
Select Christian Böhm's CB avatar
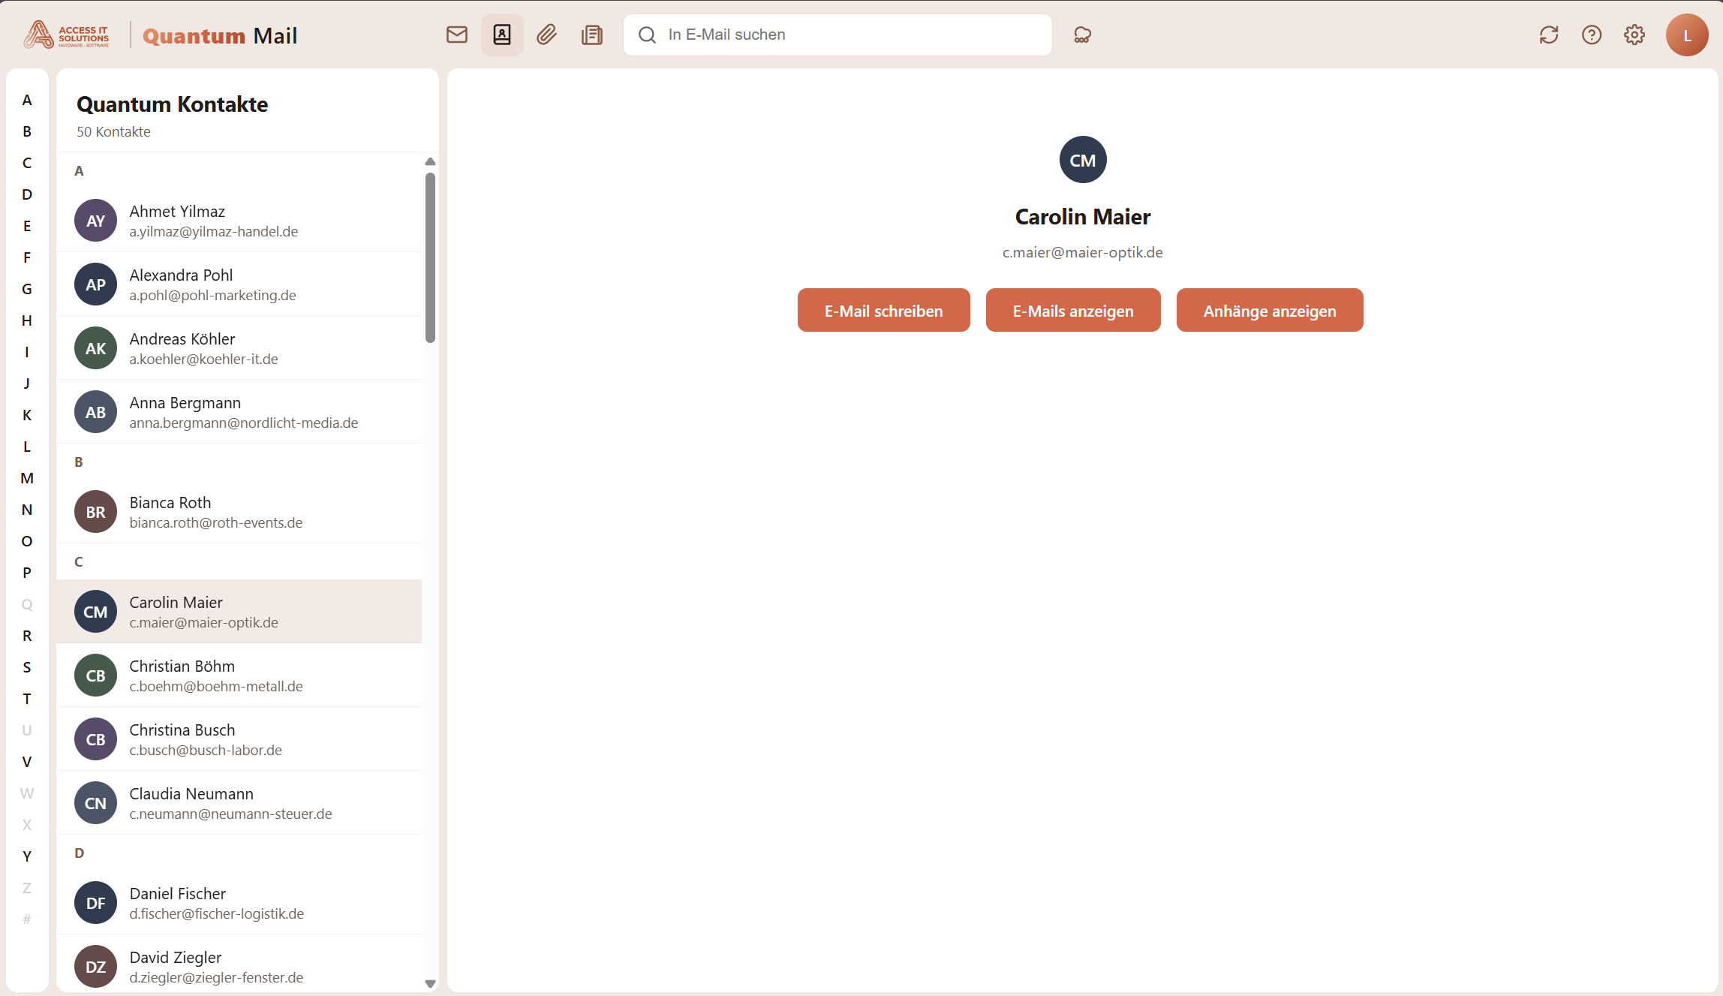pyautogui.click(x=95, y=676)
